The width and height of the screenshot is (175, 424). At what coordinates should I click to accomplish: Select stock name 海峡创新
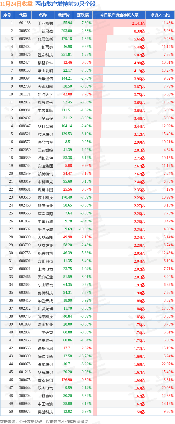(x=45, y=356)
